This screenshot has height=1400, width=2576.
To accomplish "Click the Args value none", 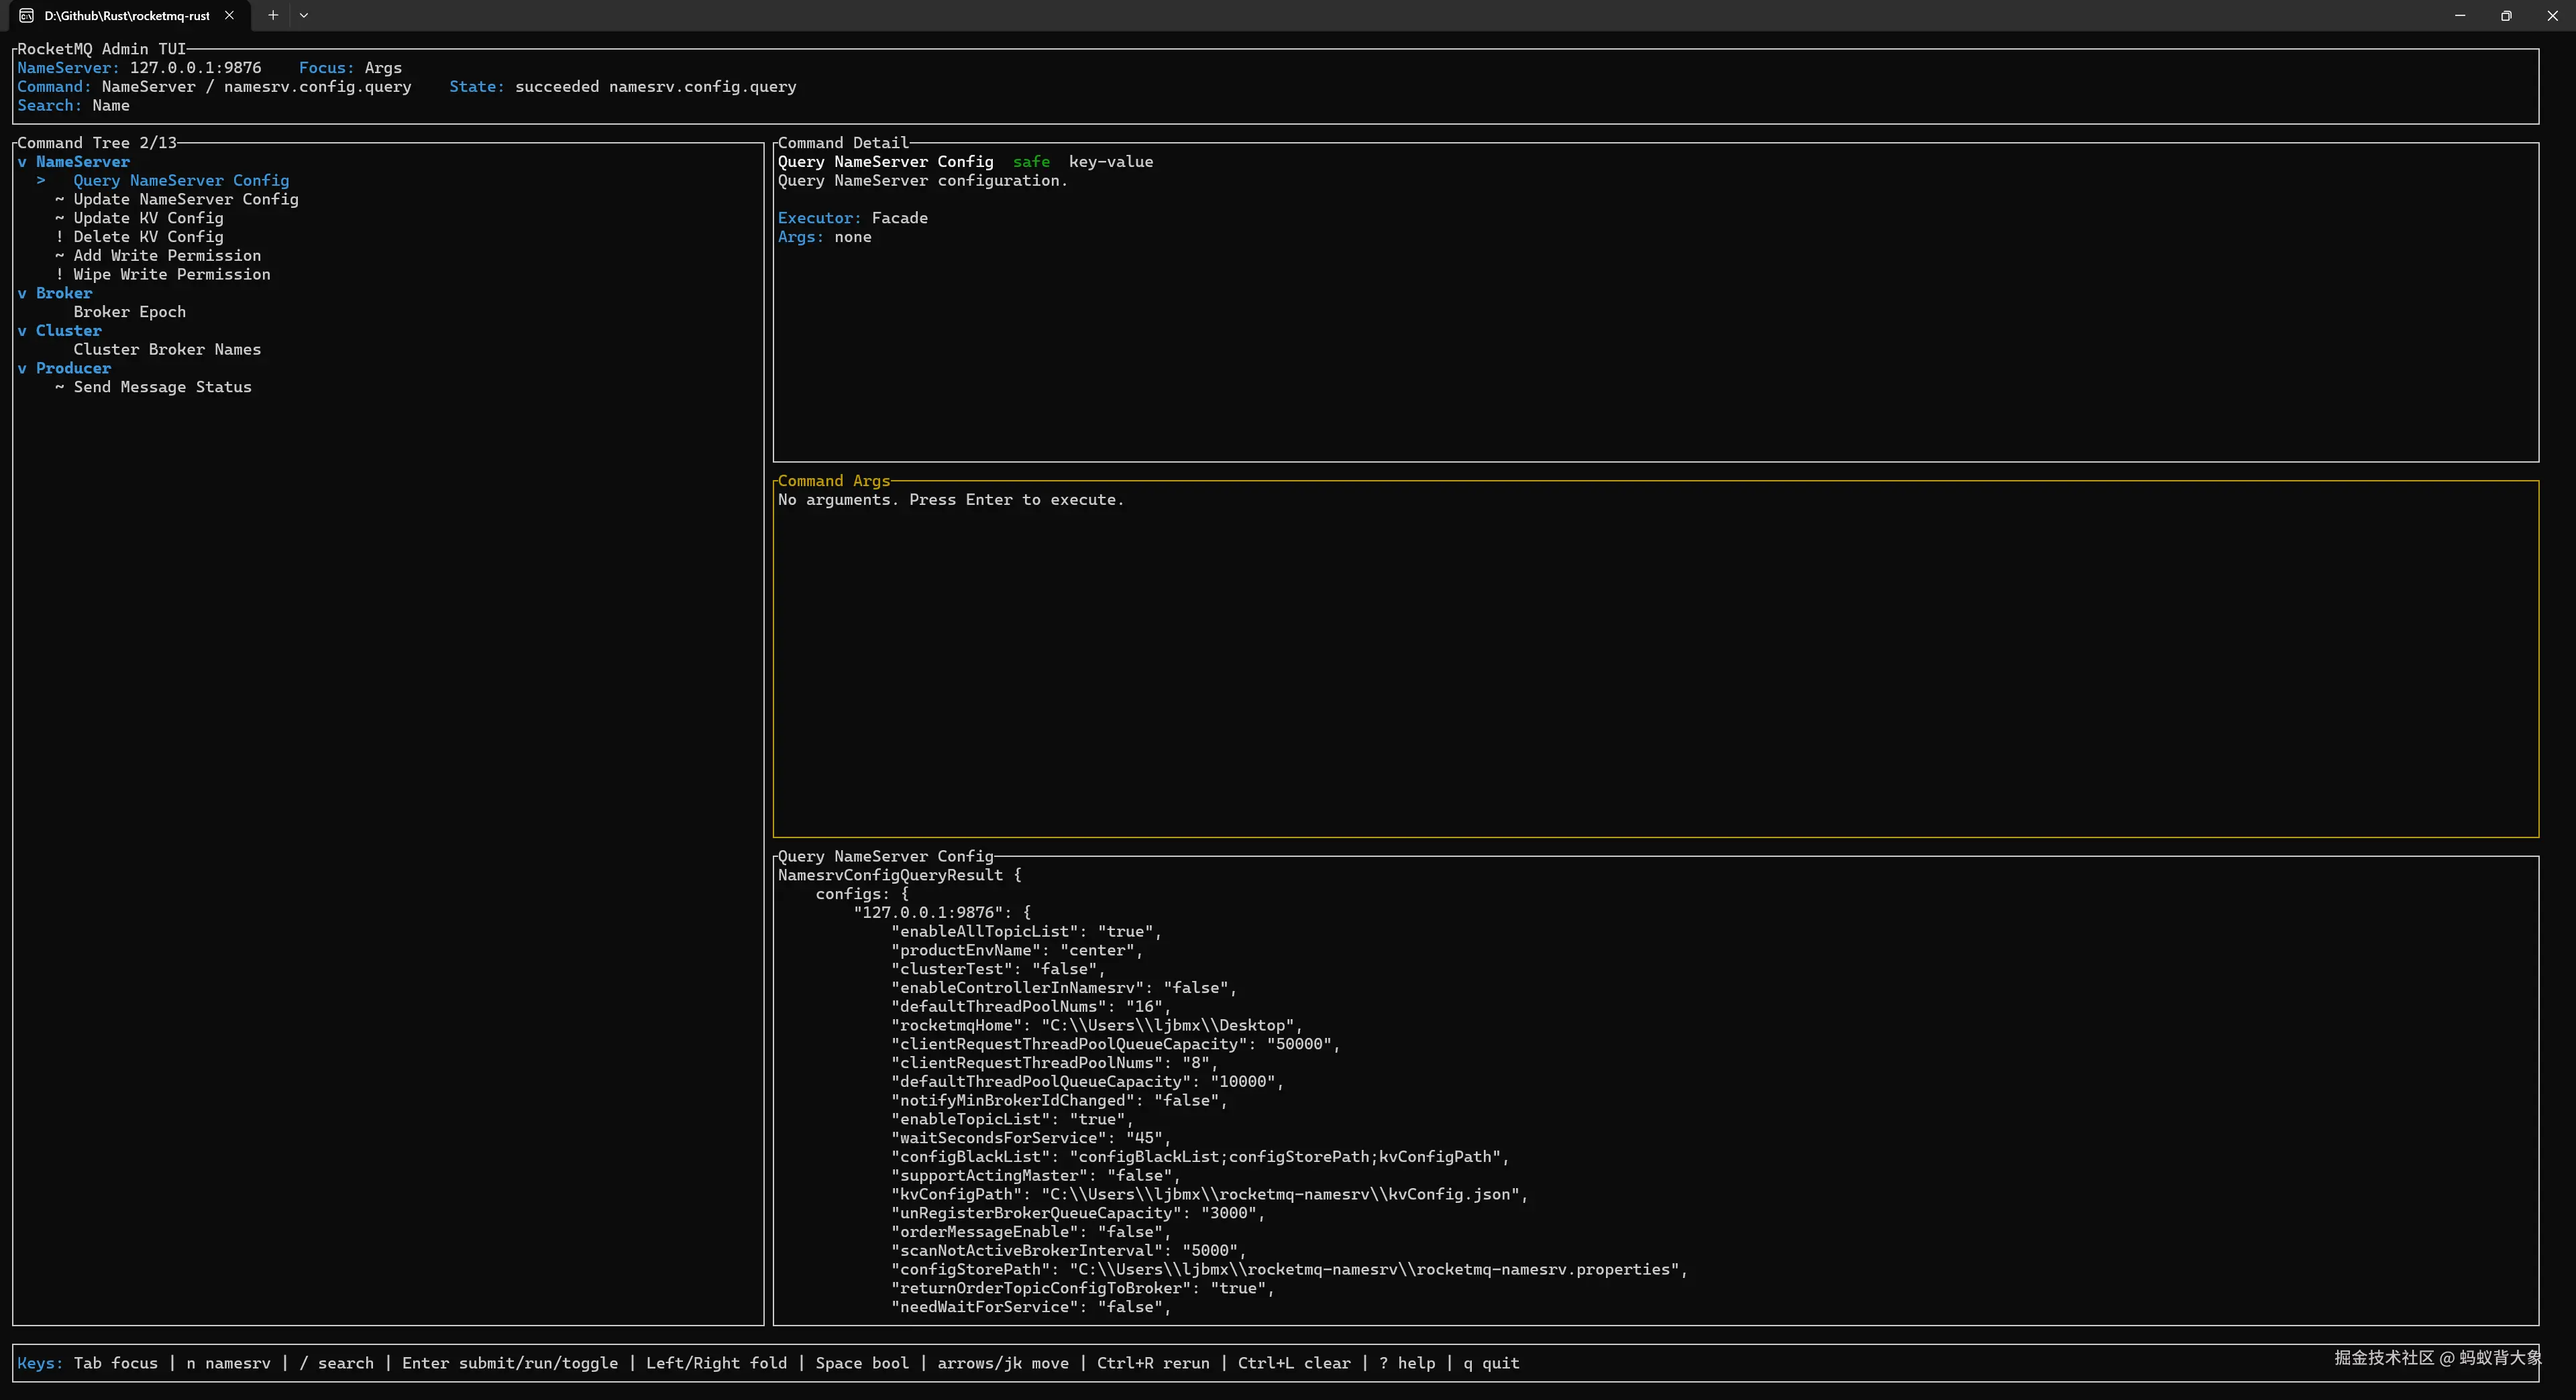I will coord(853,237).
